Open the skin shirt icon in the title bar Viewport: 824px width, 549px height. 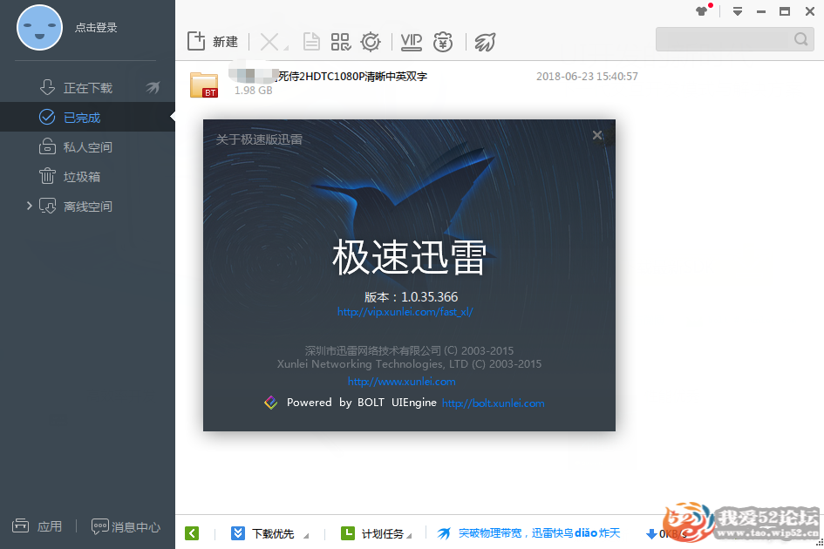[x=702, y=10]
